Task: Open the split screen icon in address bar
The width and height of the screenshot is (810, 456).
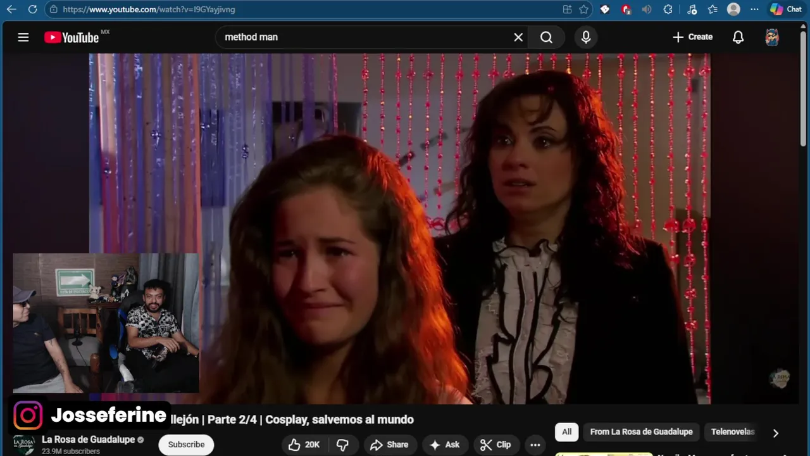Action: point(567,9)
